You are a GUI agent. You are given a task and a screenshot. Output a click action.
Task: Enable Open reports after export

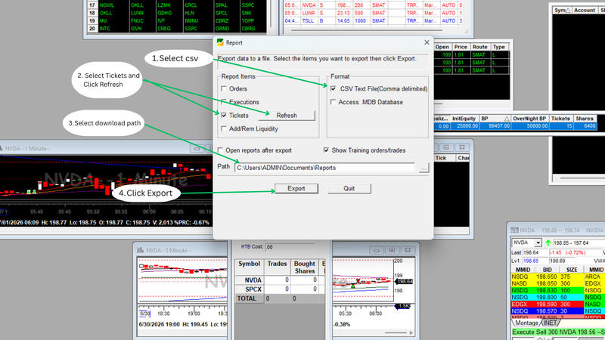[220, 150]
